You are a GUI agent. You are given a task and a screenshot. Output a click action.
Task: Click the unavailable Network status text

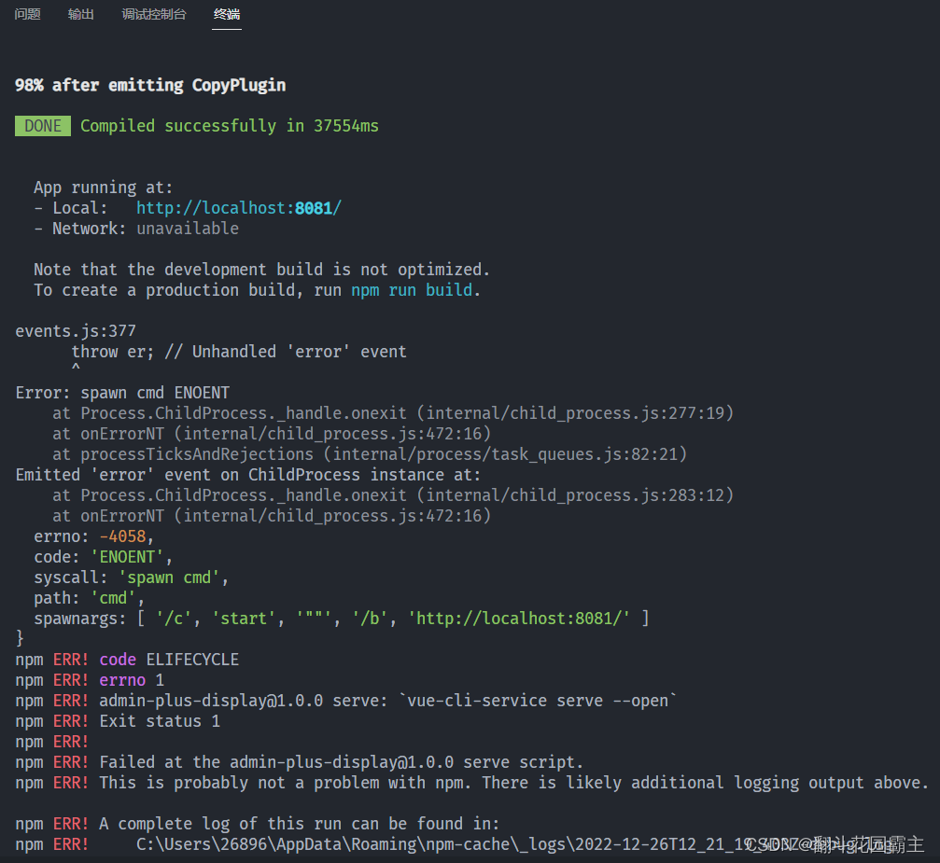click(x=187, y=228)
